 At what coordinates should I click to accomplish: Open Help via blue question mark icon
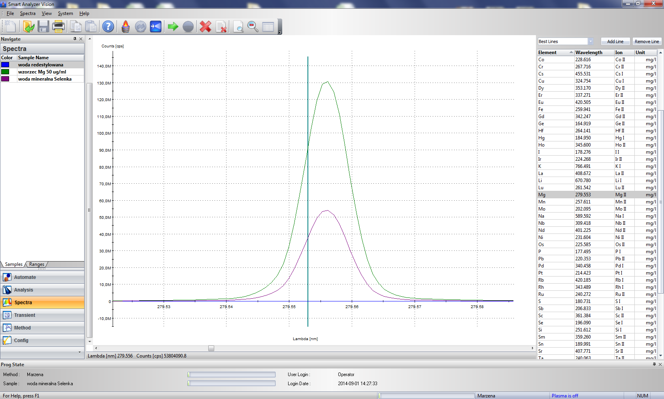(x=108, y=26)
